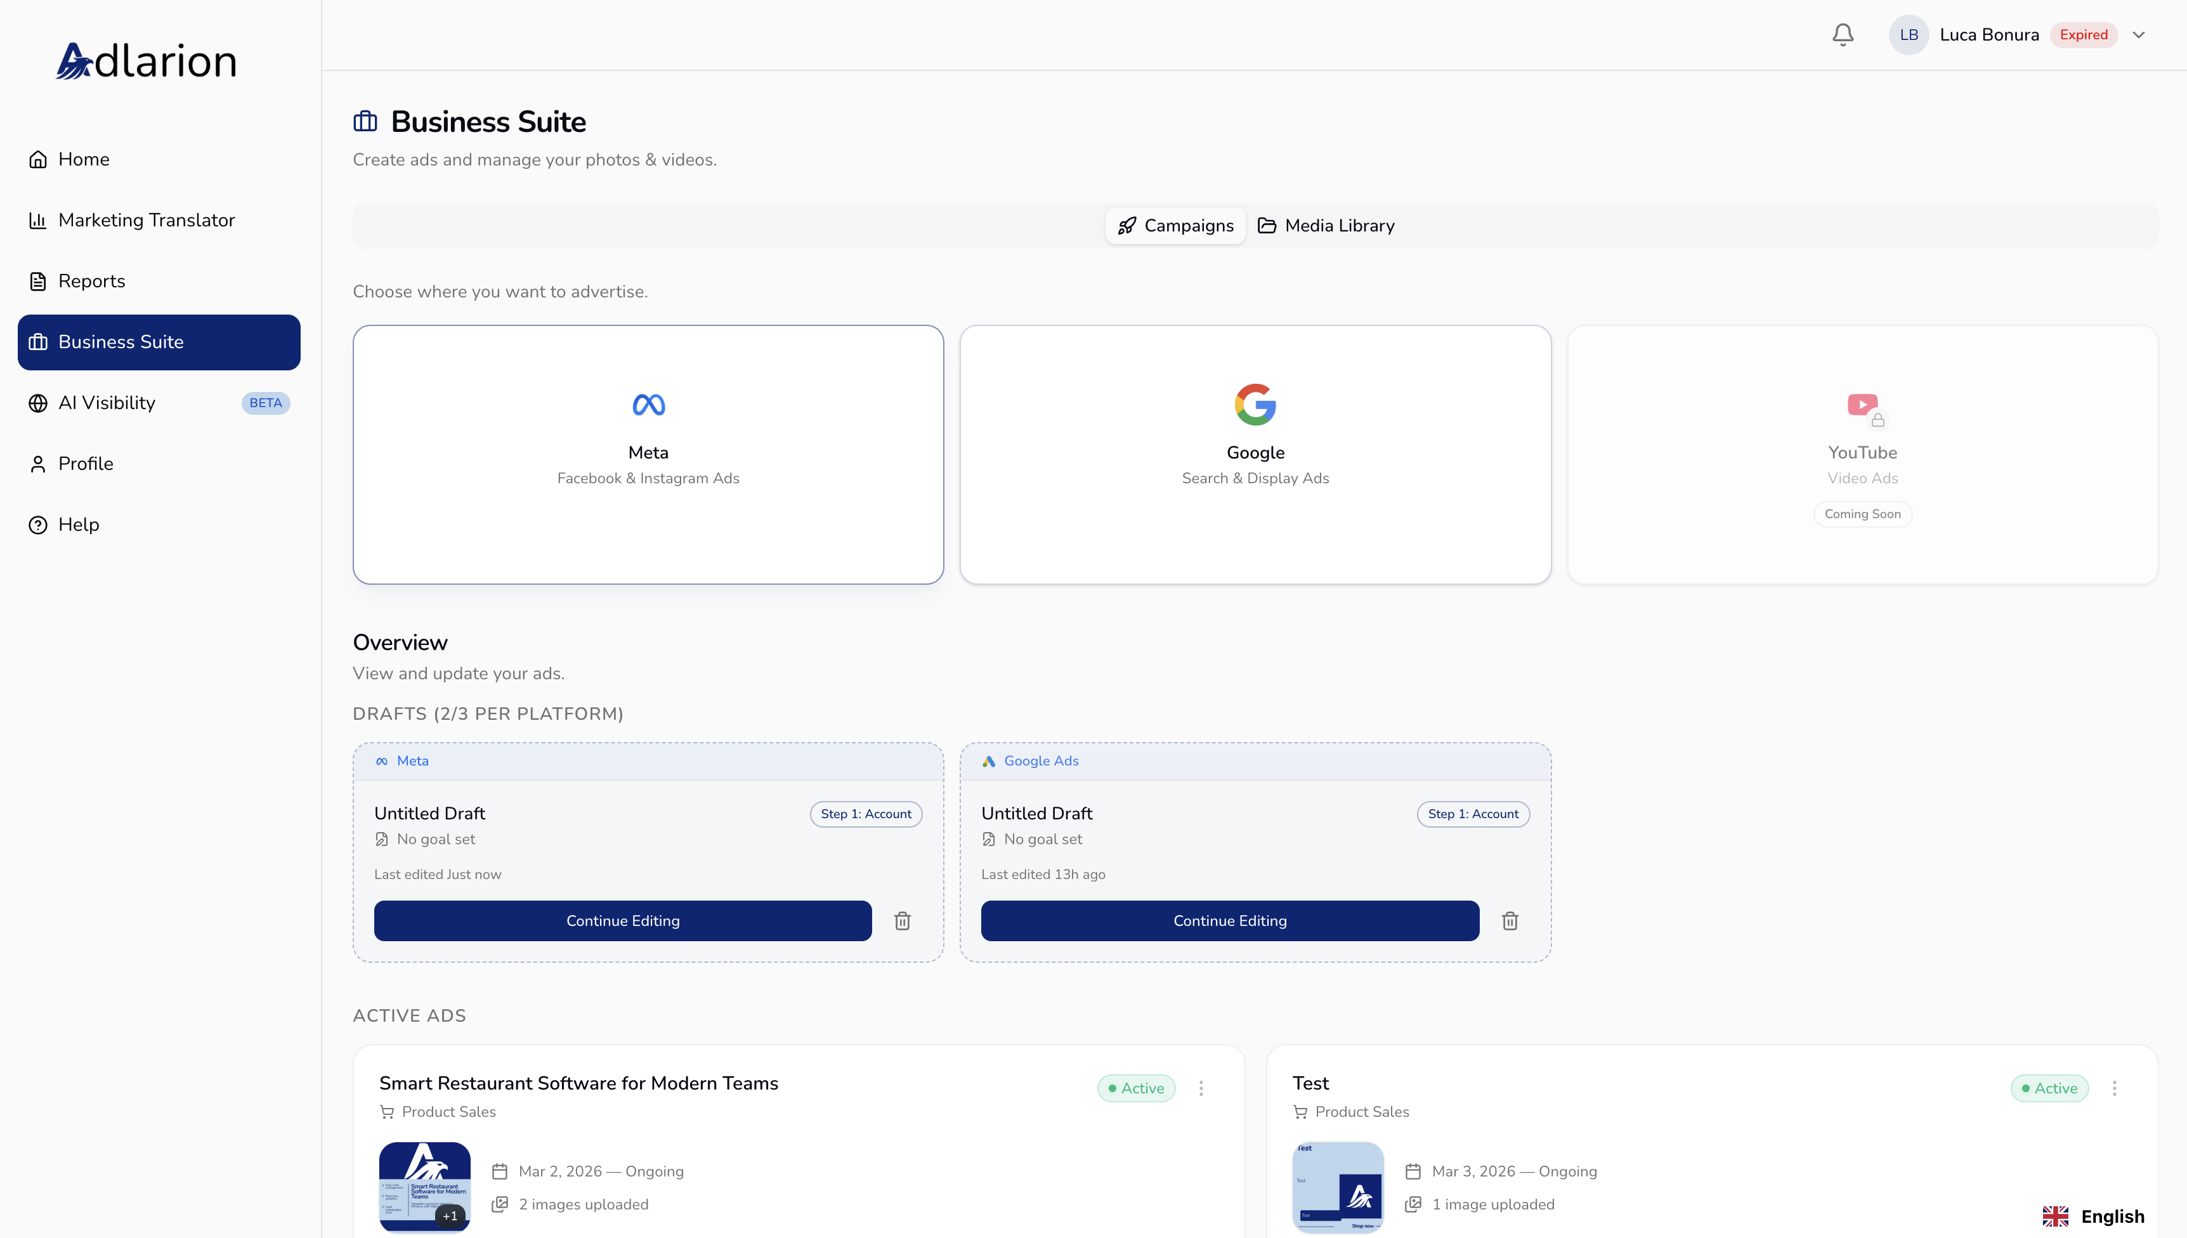Continue editing the Meta draft
Viewport: 2187px width, 1238px height.
(x=622, y=921)
